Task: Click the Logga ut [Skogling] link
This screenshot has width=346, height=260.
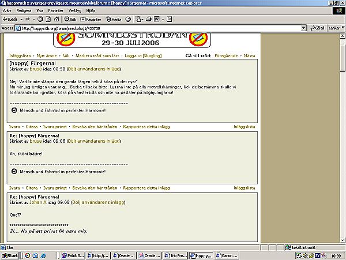Action: 143,55
